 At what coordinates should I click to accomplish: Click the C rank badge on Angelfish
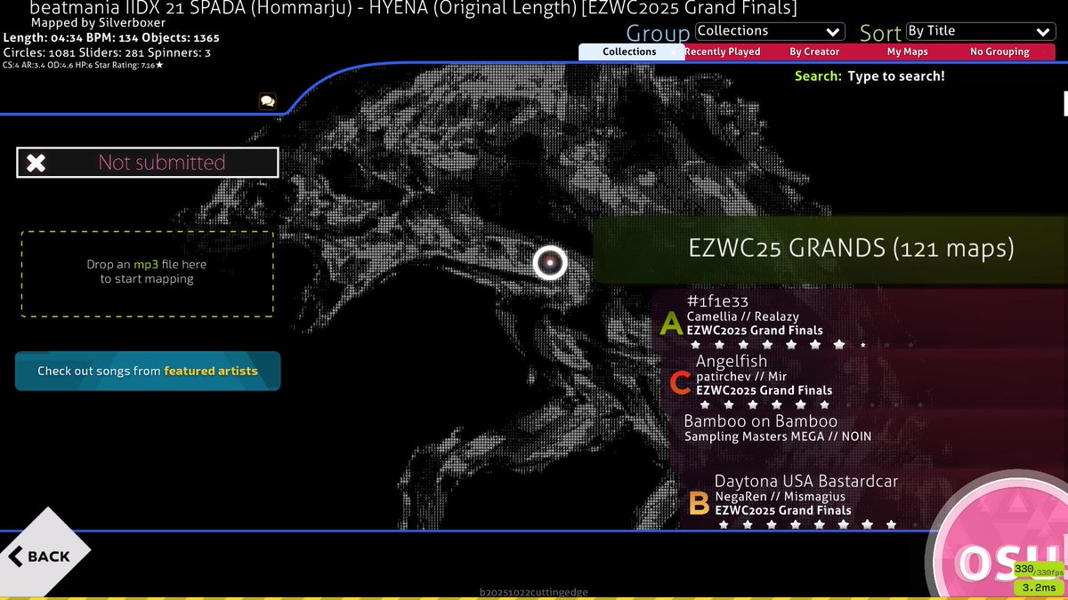pos(680,383)
